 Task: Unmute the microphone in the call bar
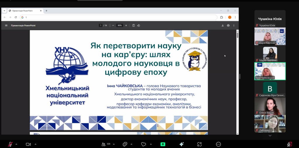[10, 144]
